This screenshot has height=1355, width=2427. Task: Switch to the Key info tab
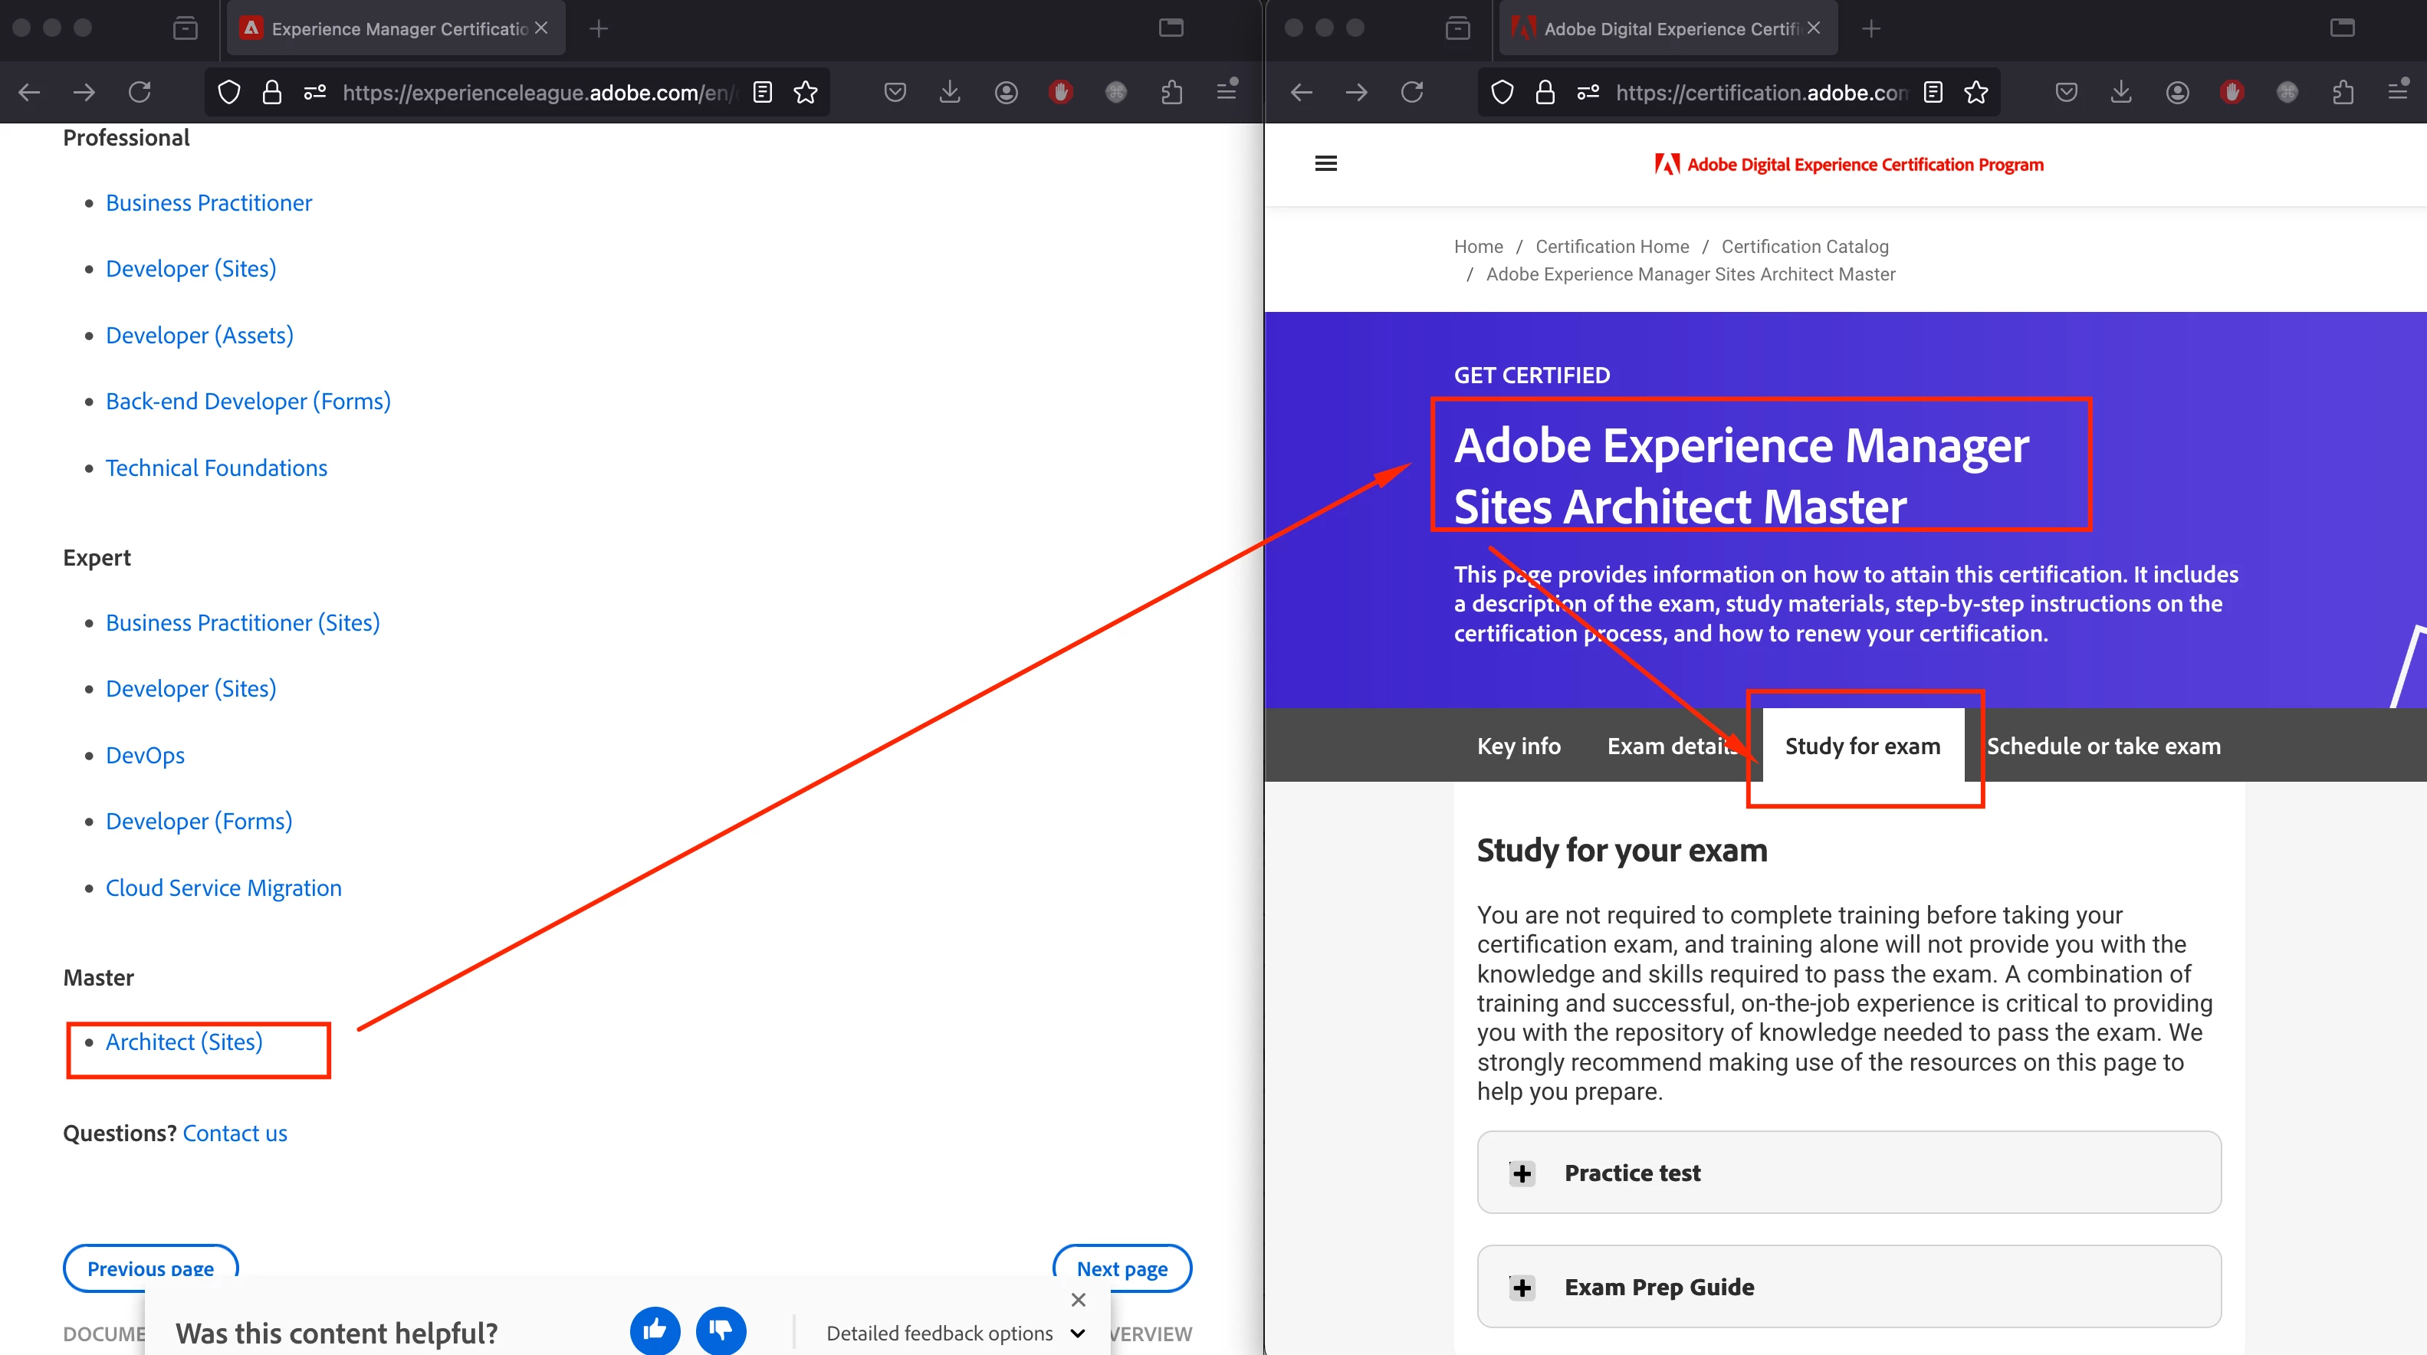pos(1518,746)
